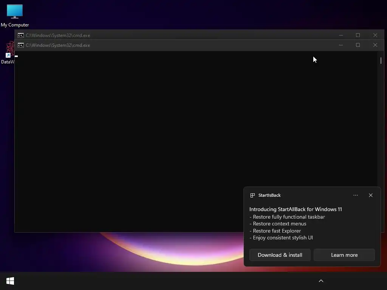Expand the system tray hidden icons chevron
387x290 pixels.
pyautogui.click(x=321, y=281)
